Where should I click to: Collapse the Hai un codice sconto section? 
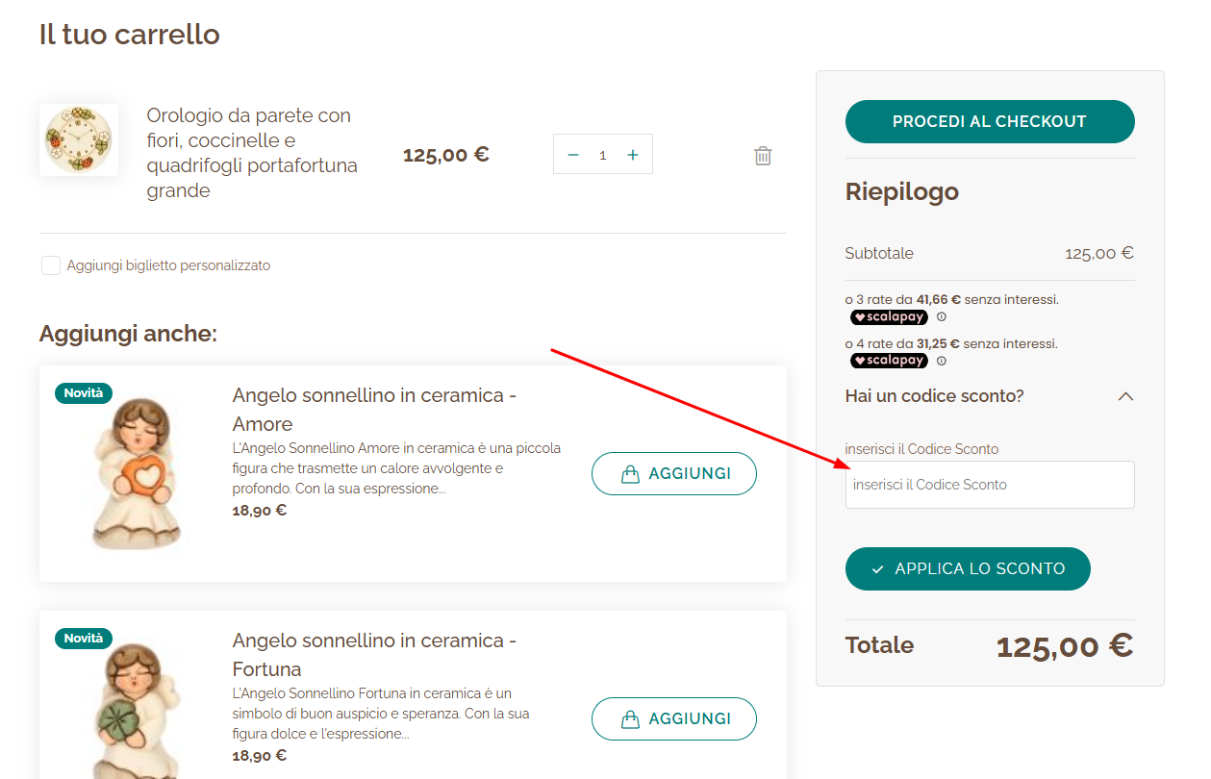(1125, 395)
